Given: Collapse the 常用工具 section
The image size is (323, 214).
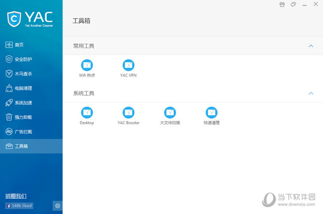Looking at the screenshot, I should 311,46.
